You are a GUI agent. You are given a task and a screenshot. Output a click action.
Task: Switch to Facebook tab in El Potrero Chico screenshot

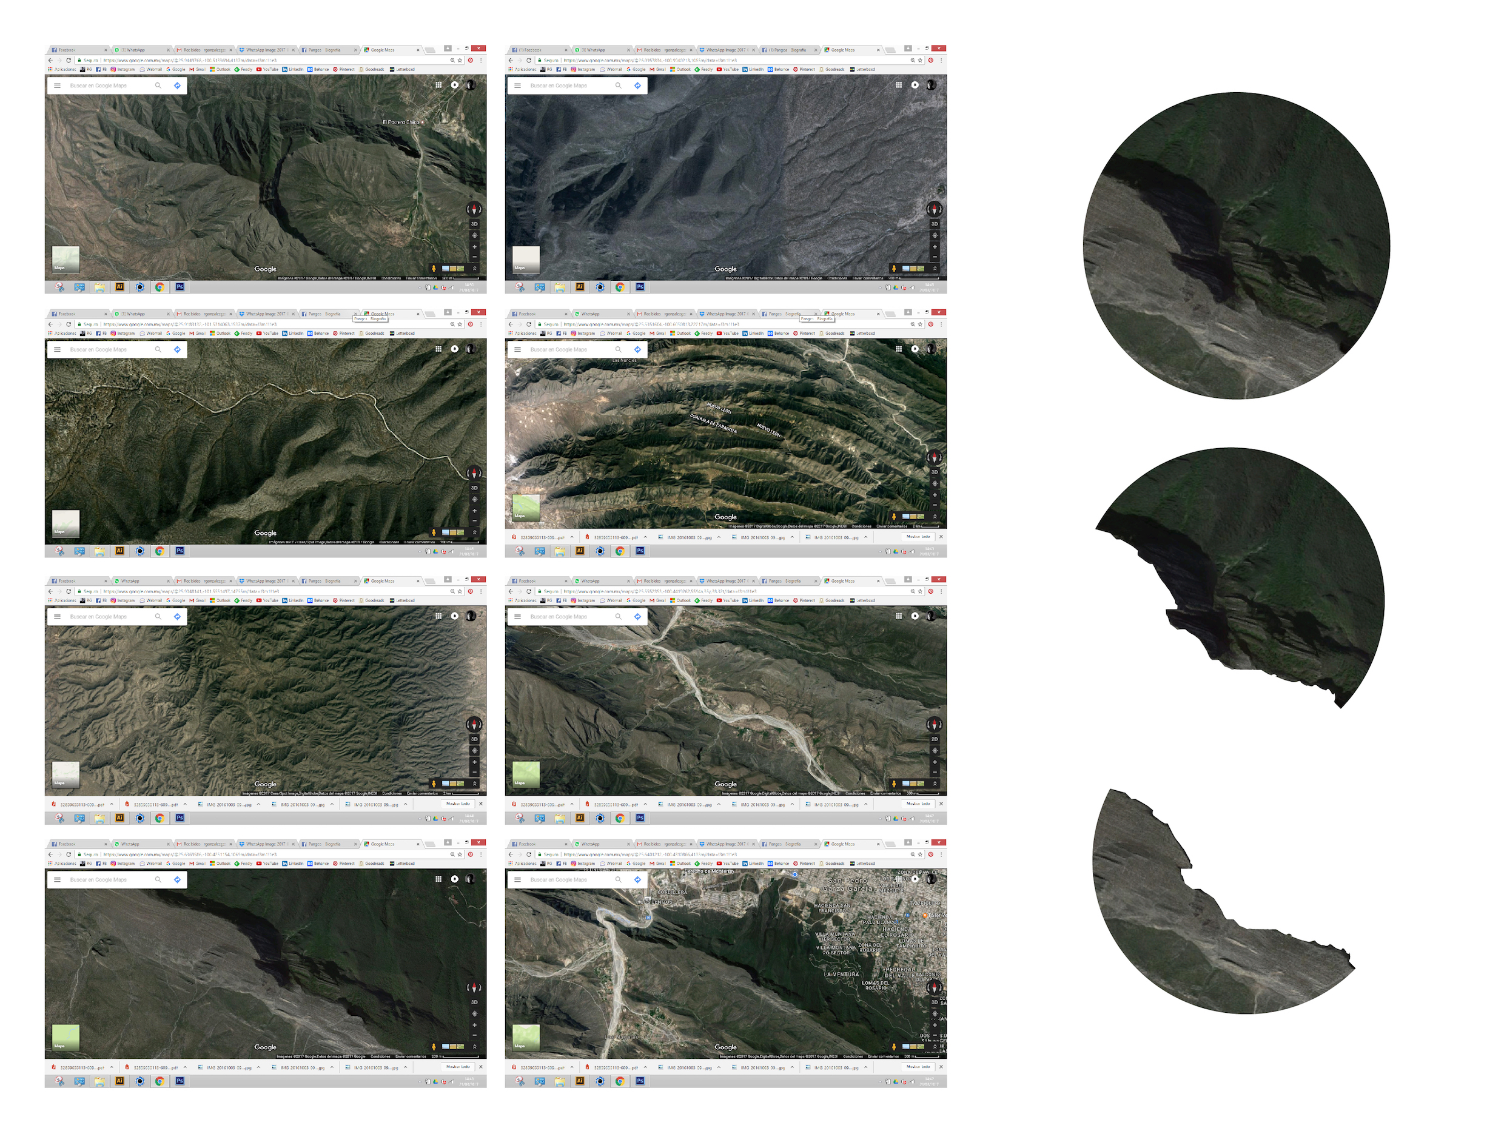click(x=79, y=50)
